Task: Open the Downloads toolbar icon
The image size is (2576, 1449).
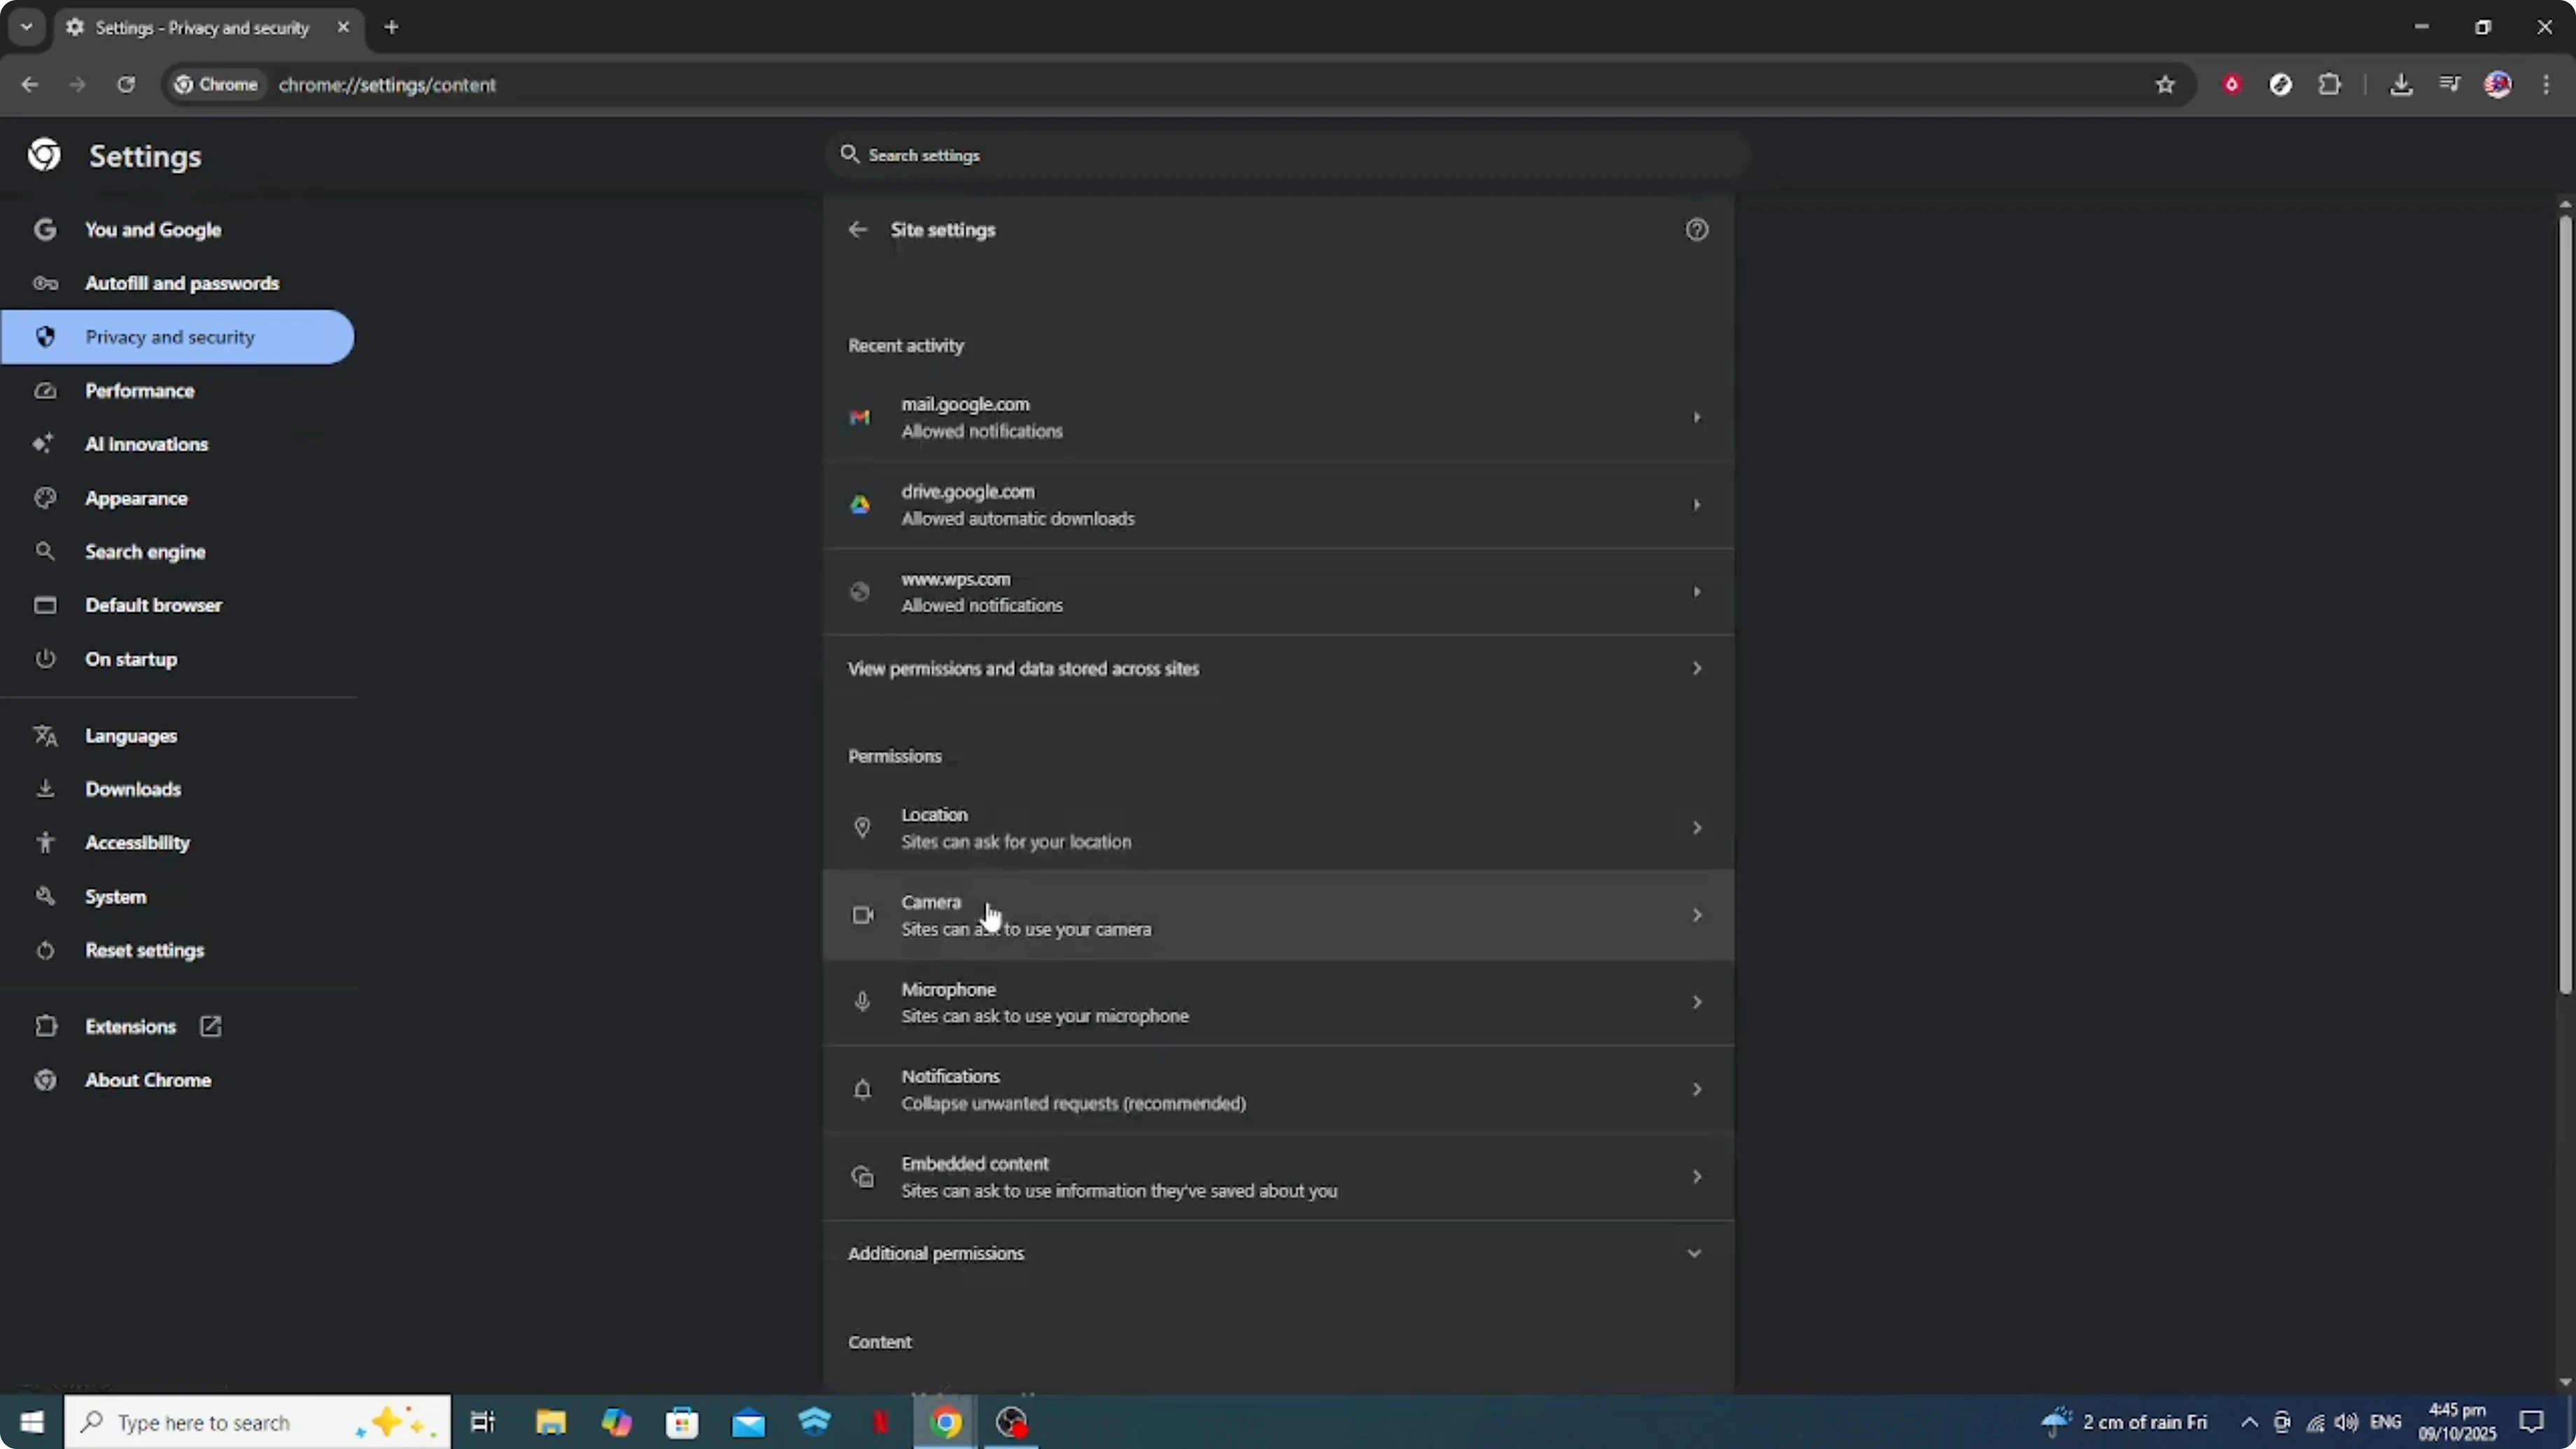Action: coord(2402,84)
